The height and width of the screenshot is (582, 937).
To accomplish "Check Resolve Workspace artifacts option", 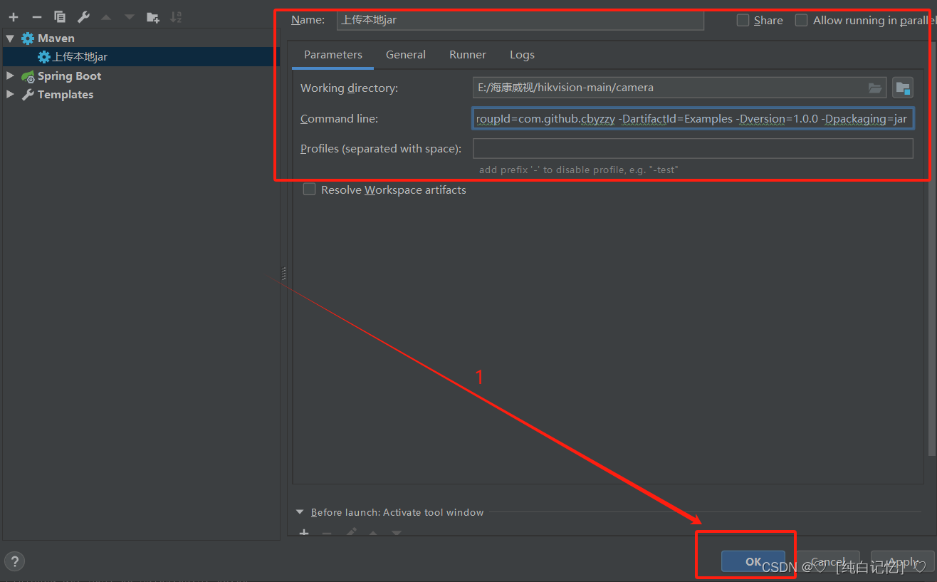I will pos(309,189).
